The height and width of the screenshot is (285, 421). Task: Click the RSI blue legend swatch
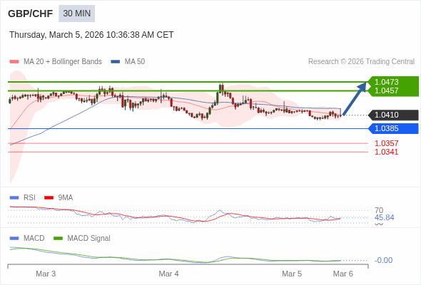tap(14, 198)
